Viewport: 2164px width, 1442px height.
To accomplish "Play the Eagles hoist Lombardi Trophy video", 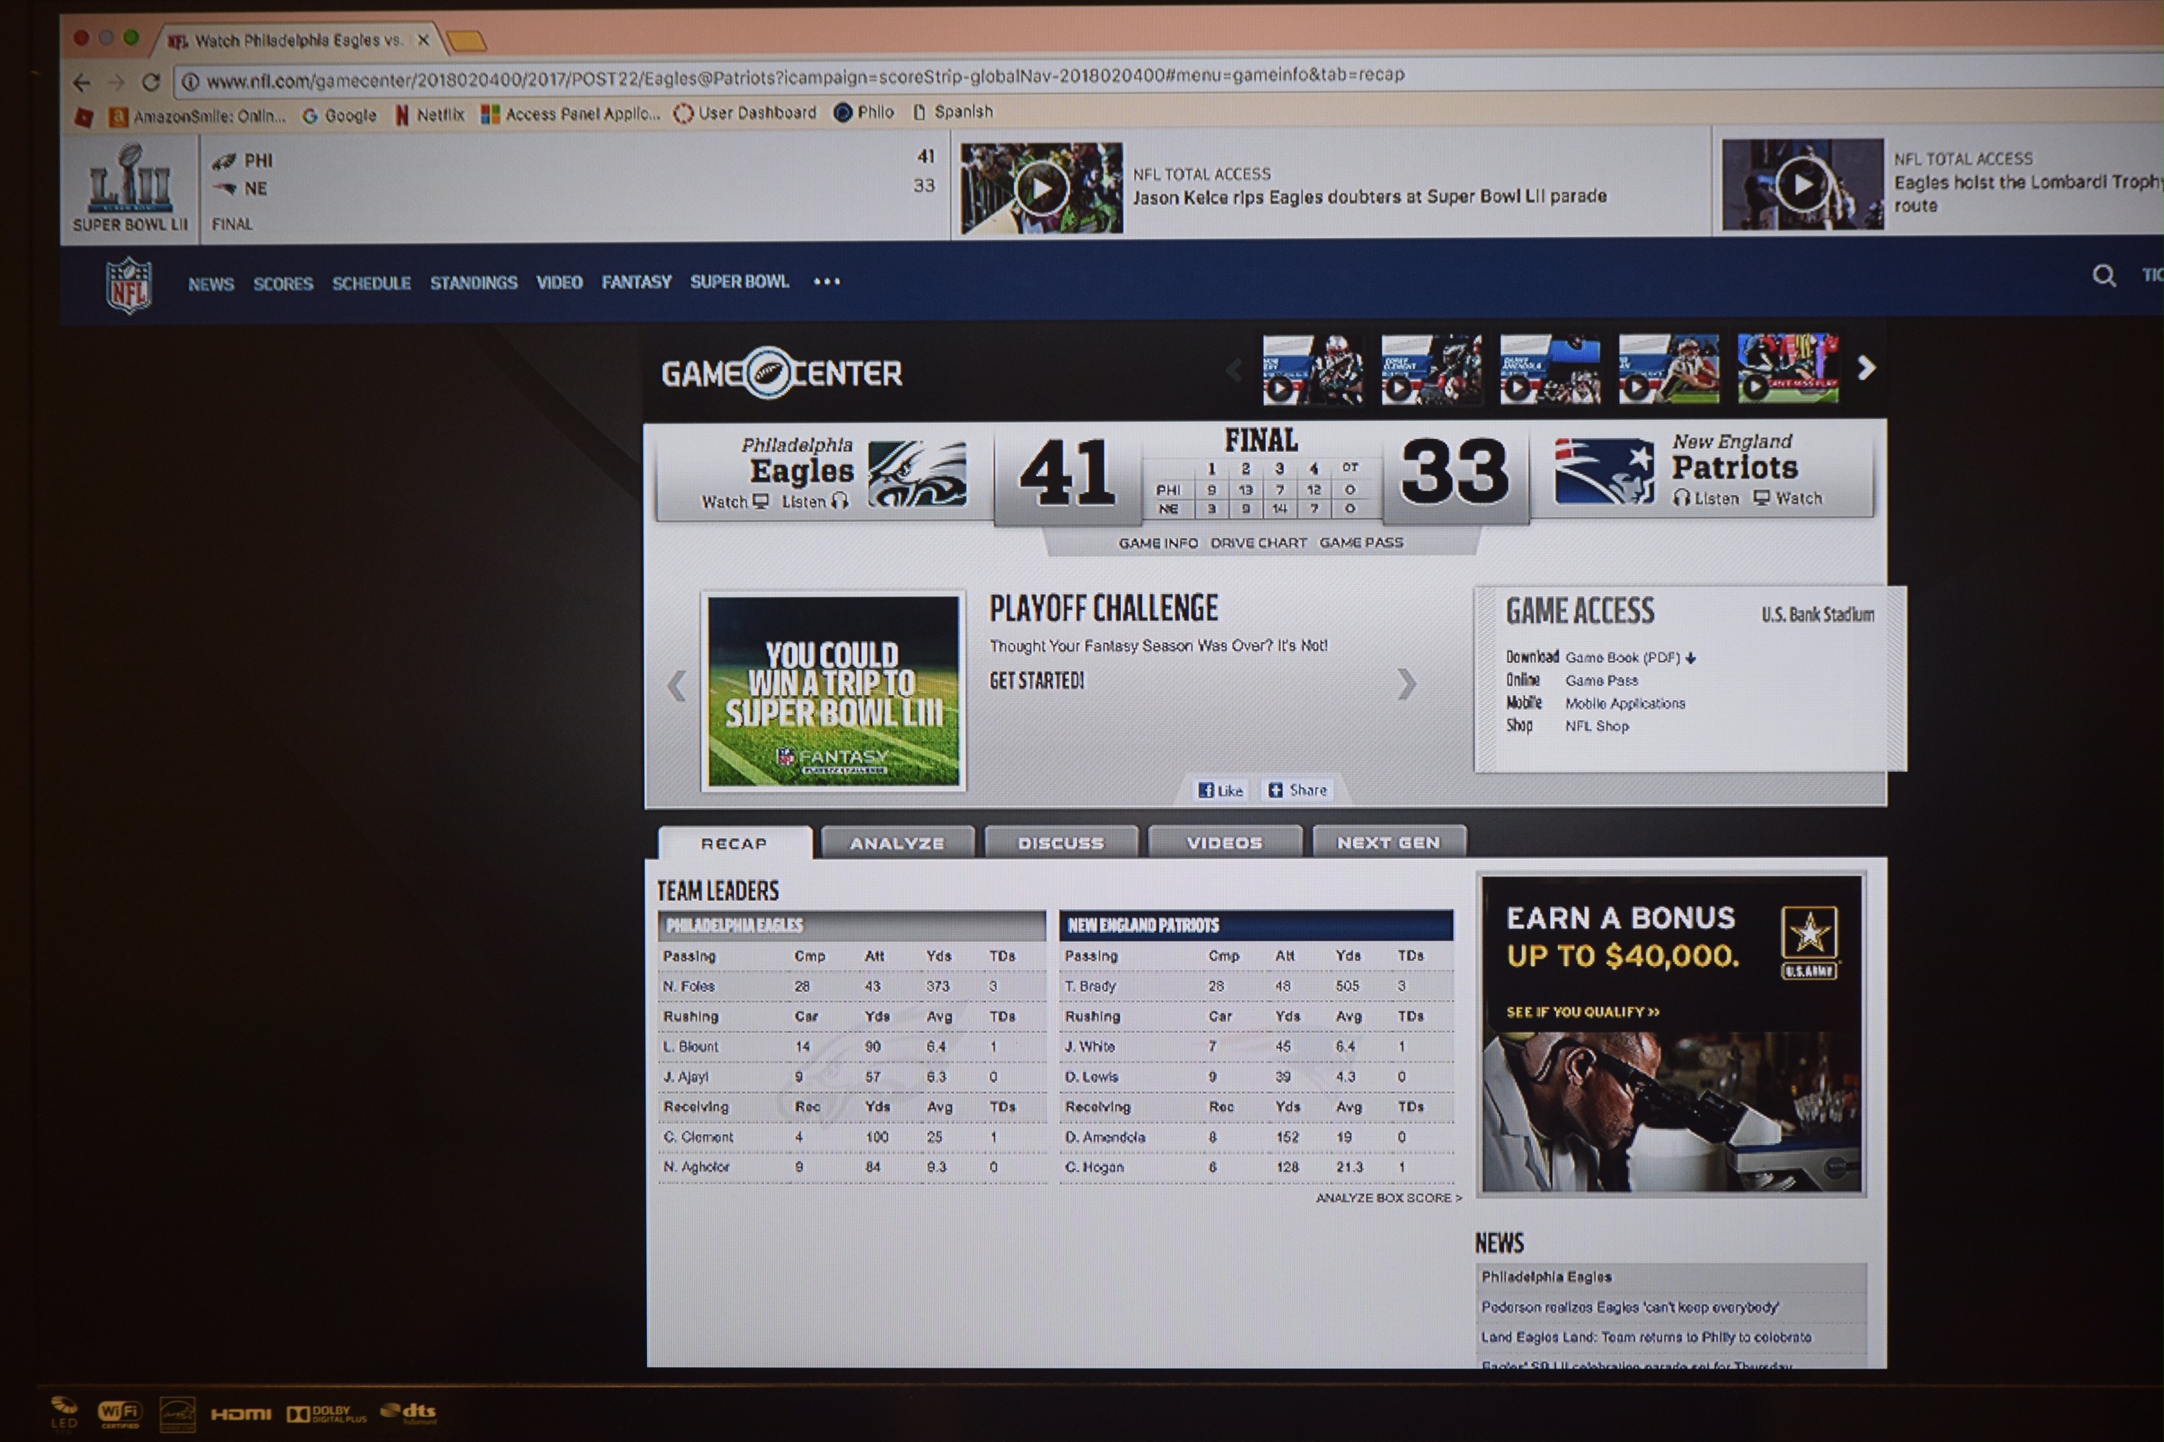I will click(1803, 184).
